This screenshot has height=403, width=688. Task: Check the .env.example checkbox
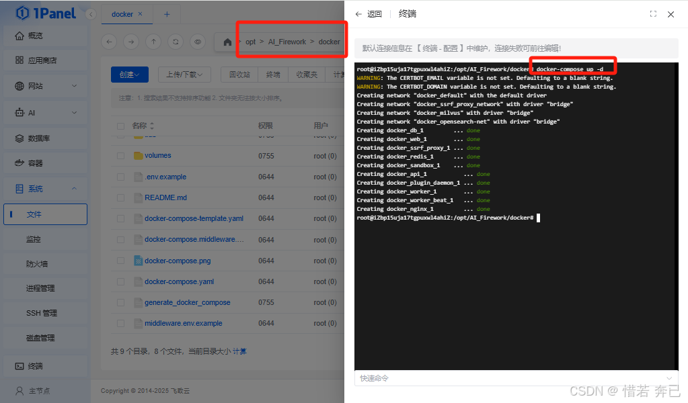120,177
